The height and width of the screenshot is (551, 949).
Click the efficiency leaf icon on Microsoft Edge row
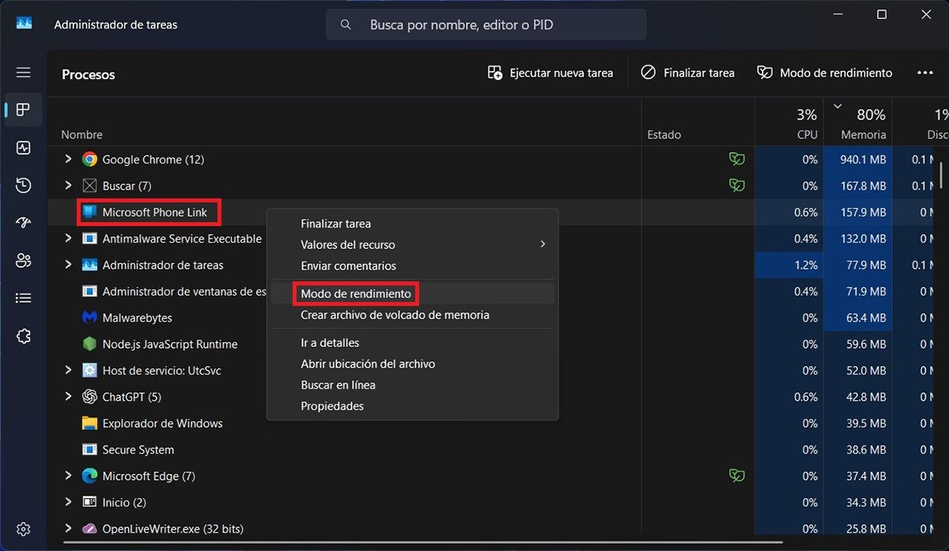737,476
